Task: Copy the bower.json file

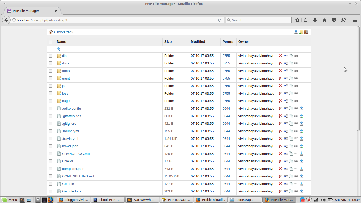Action: pos(291,146)
